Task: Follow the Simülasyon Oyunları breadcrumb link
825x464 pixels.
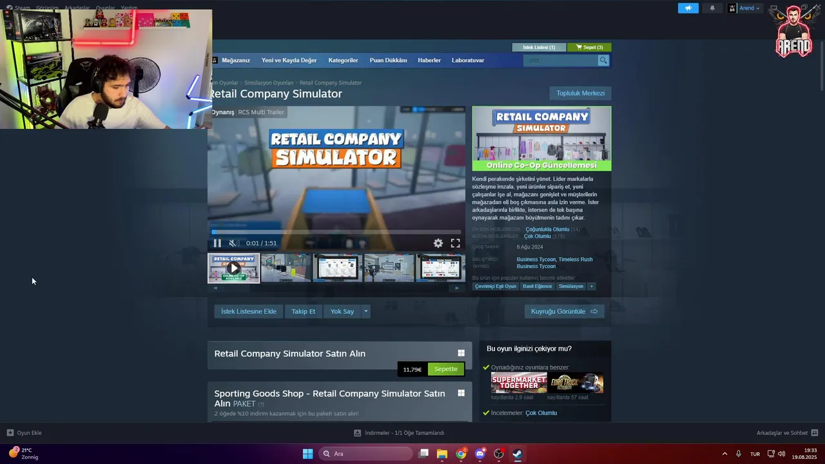Action: (x=268, y=83)
